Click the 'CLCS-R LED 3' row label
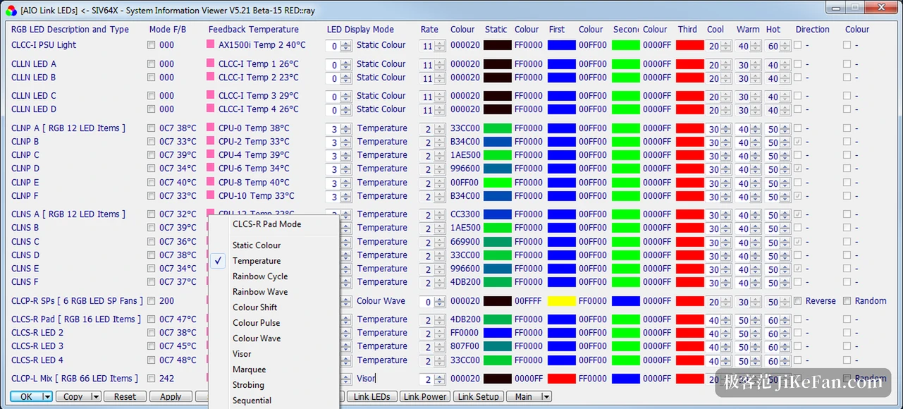Image resolution: width=903 pixels, height=409 pixels. (37, 346)
